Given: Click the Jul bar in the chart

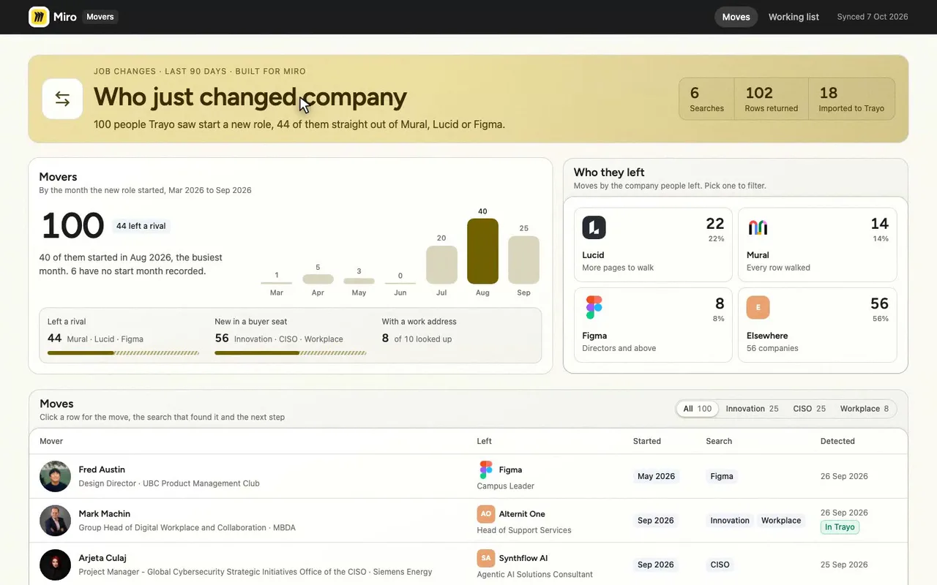Looking at the screenshot, I should tap(441, 265).
